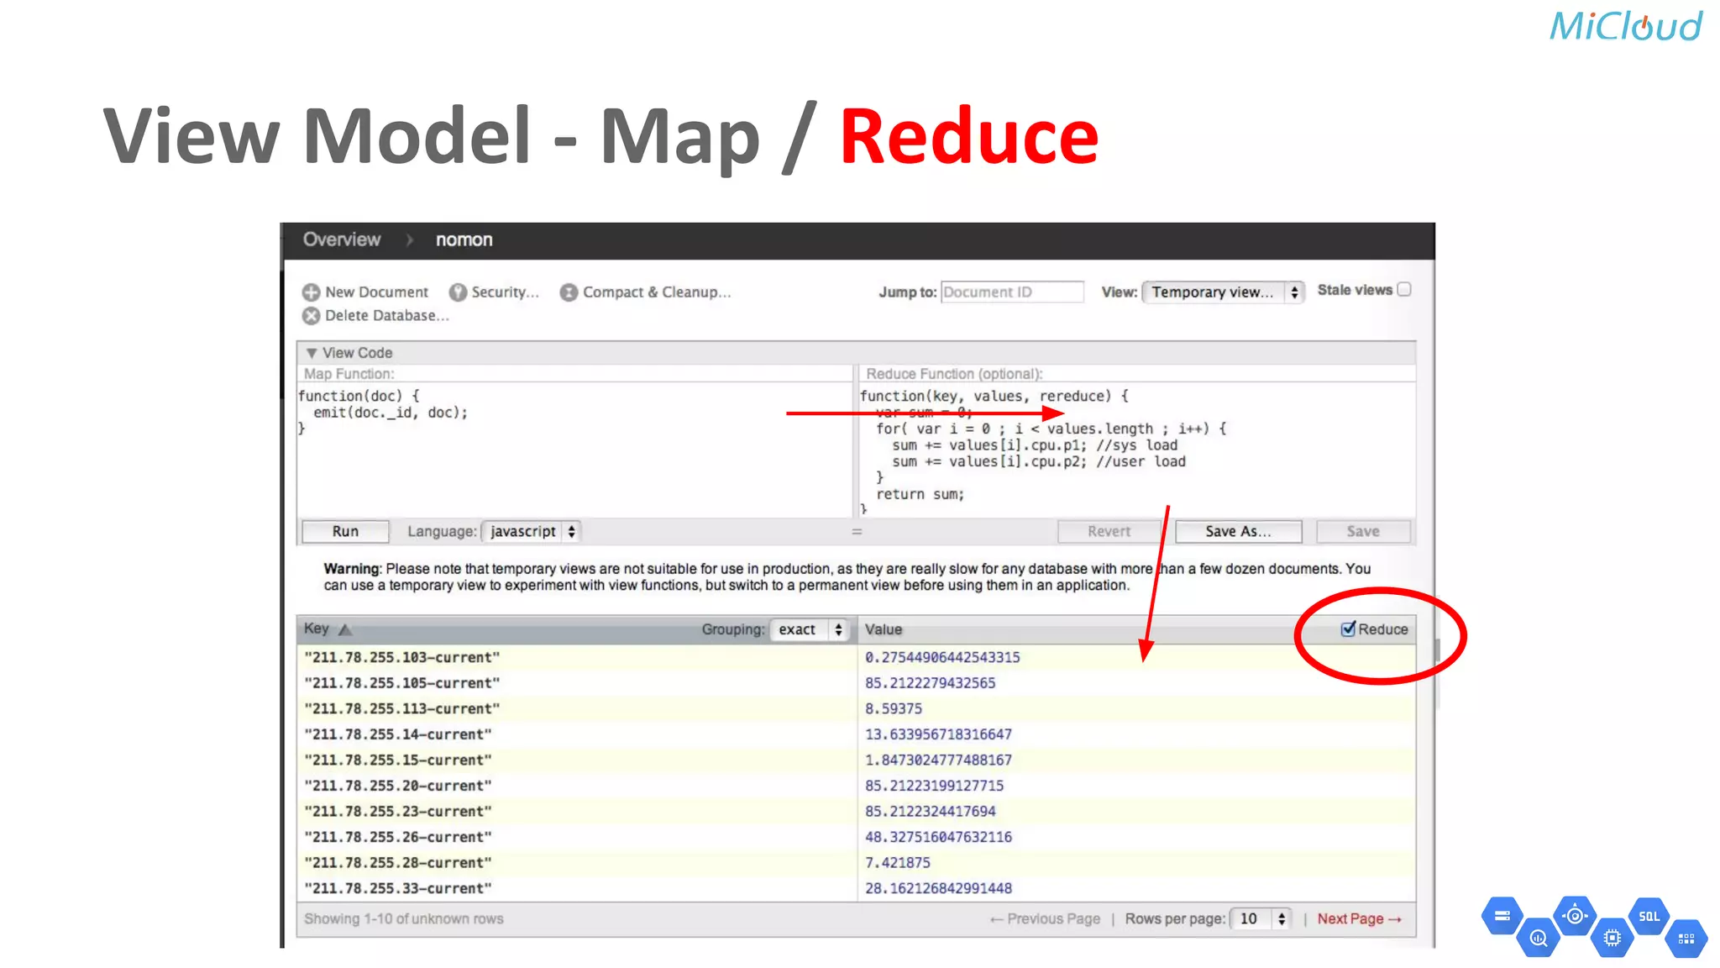Go to the Next Page link
1720x968 pixels.
tap(1358, 919)
